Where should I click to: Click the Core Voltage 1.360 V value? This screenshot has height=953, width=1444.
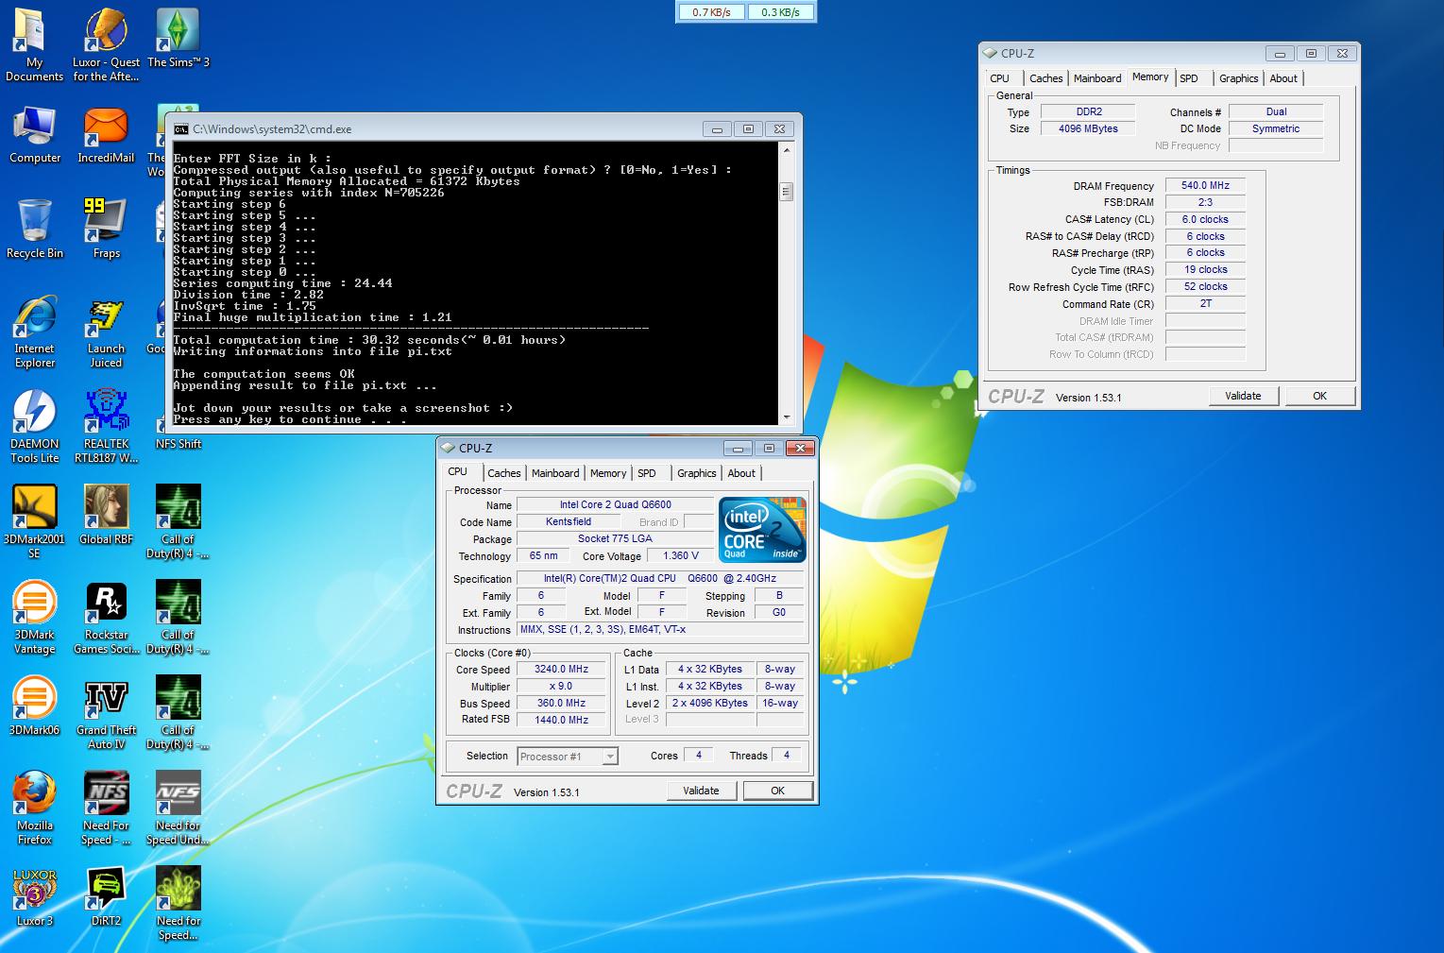tap(682, 555)
